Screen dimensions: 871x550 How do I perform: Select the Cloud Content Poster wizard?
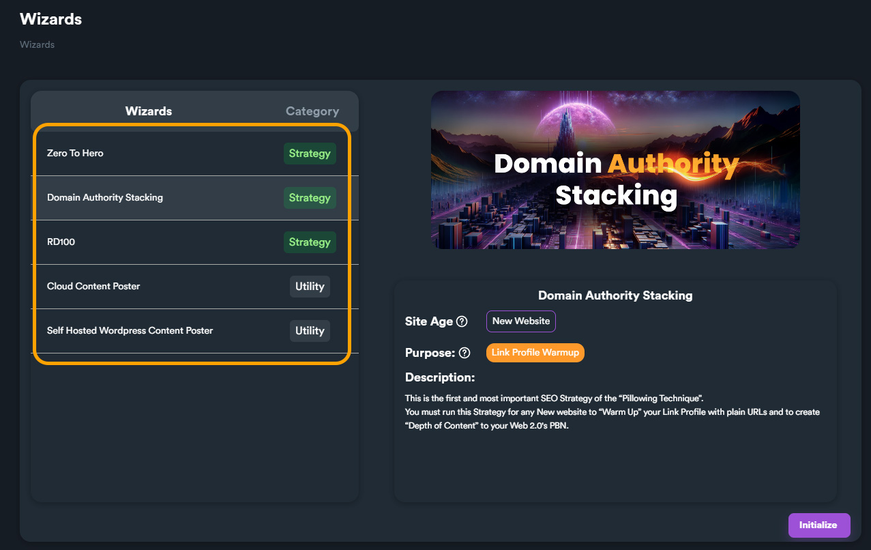[194, 287]
